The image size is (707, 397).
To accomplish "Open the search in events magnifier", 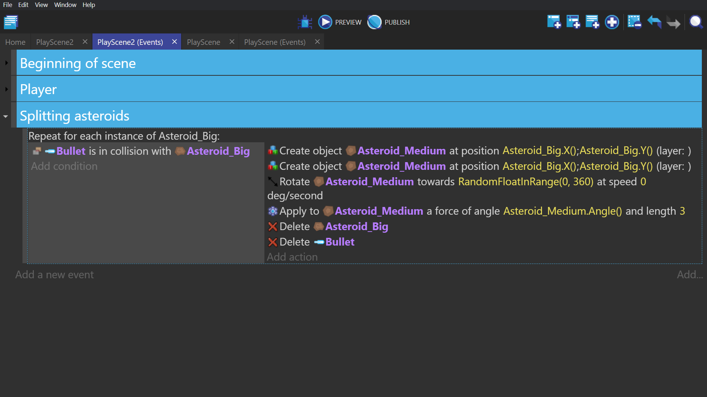I will (696, 22).
